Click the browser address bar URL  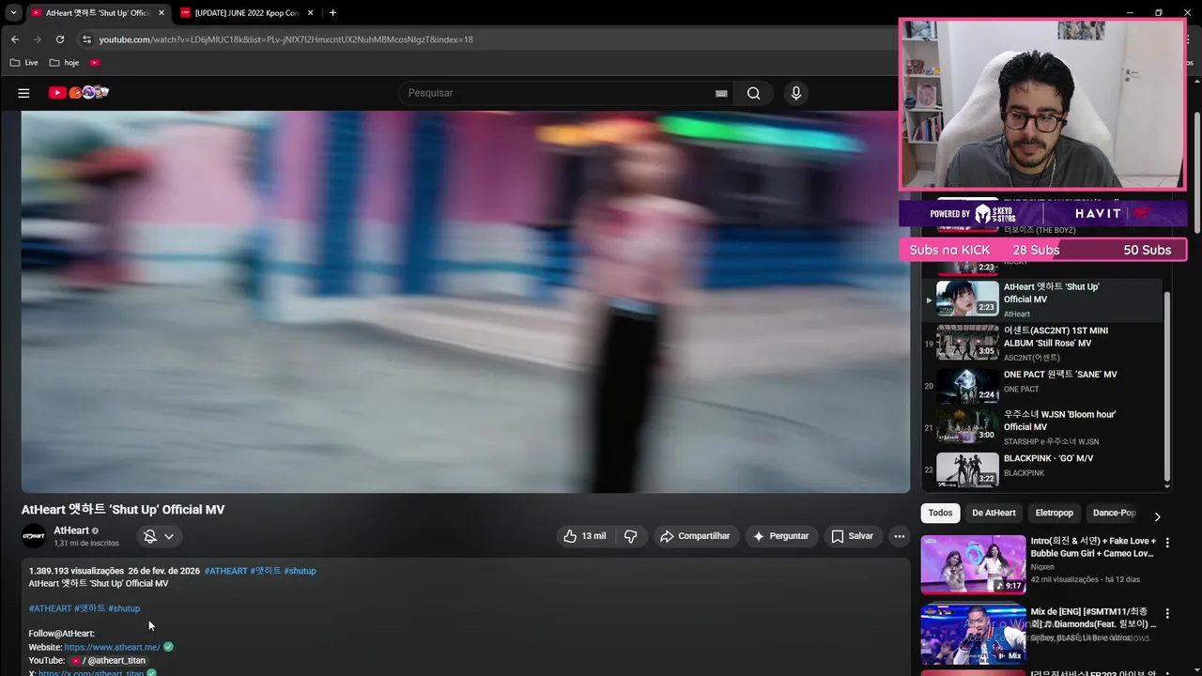(286, 39)
